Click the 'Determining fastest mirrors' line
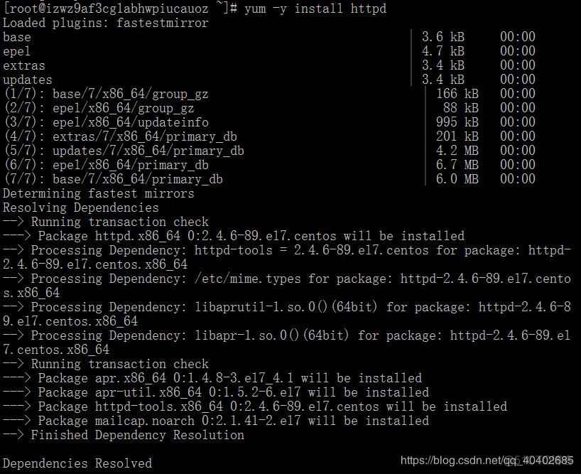The width and height of the screenshot is (581, 474). coord(99,193)
